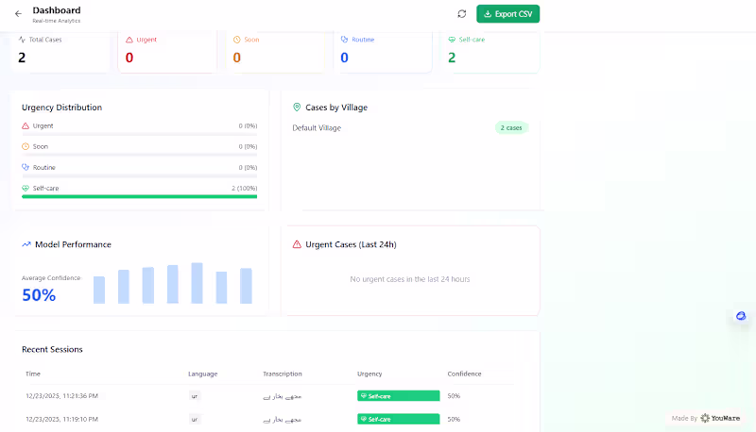
Task: Click the refresh icon beside Export CSV
Action: point(462,14)
